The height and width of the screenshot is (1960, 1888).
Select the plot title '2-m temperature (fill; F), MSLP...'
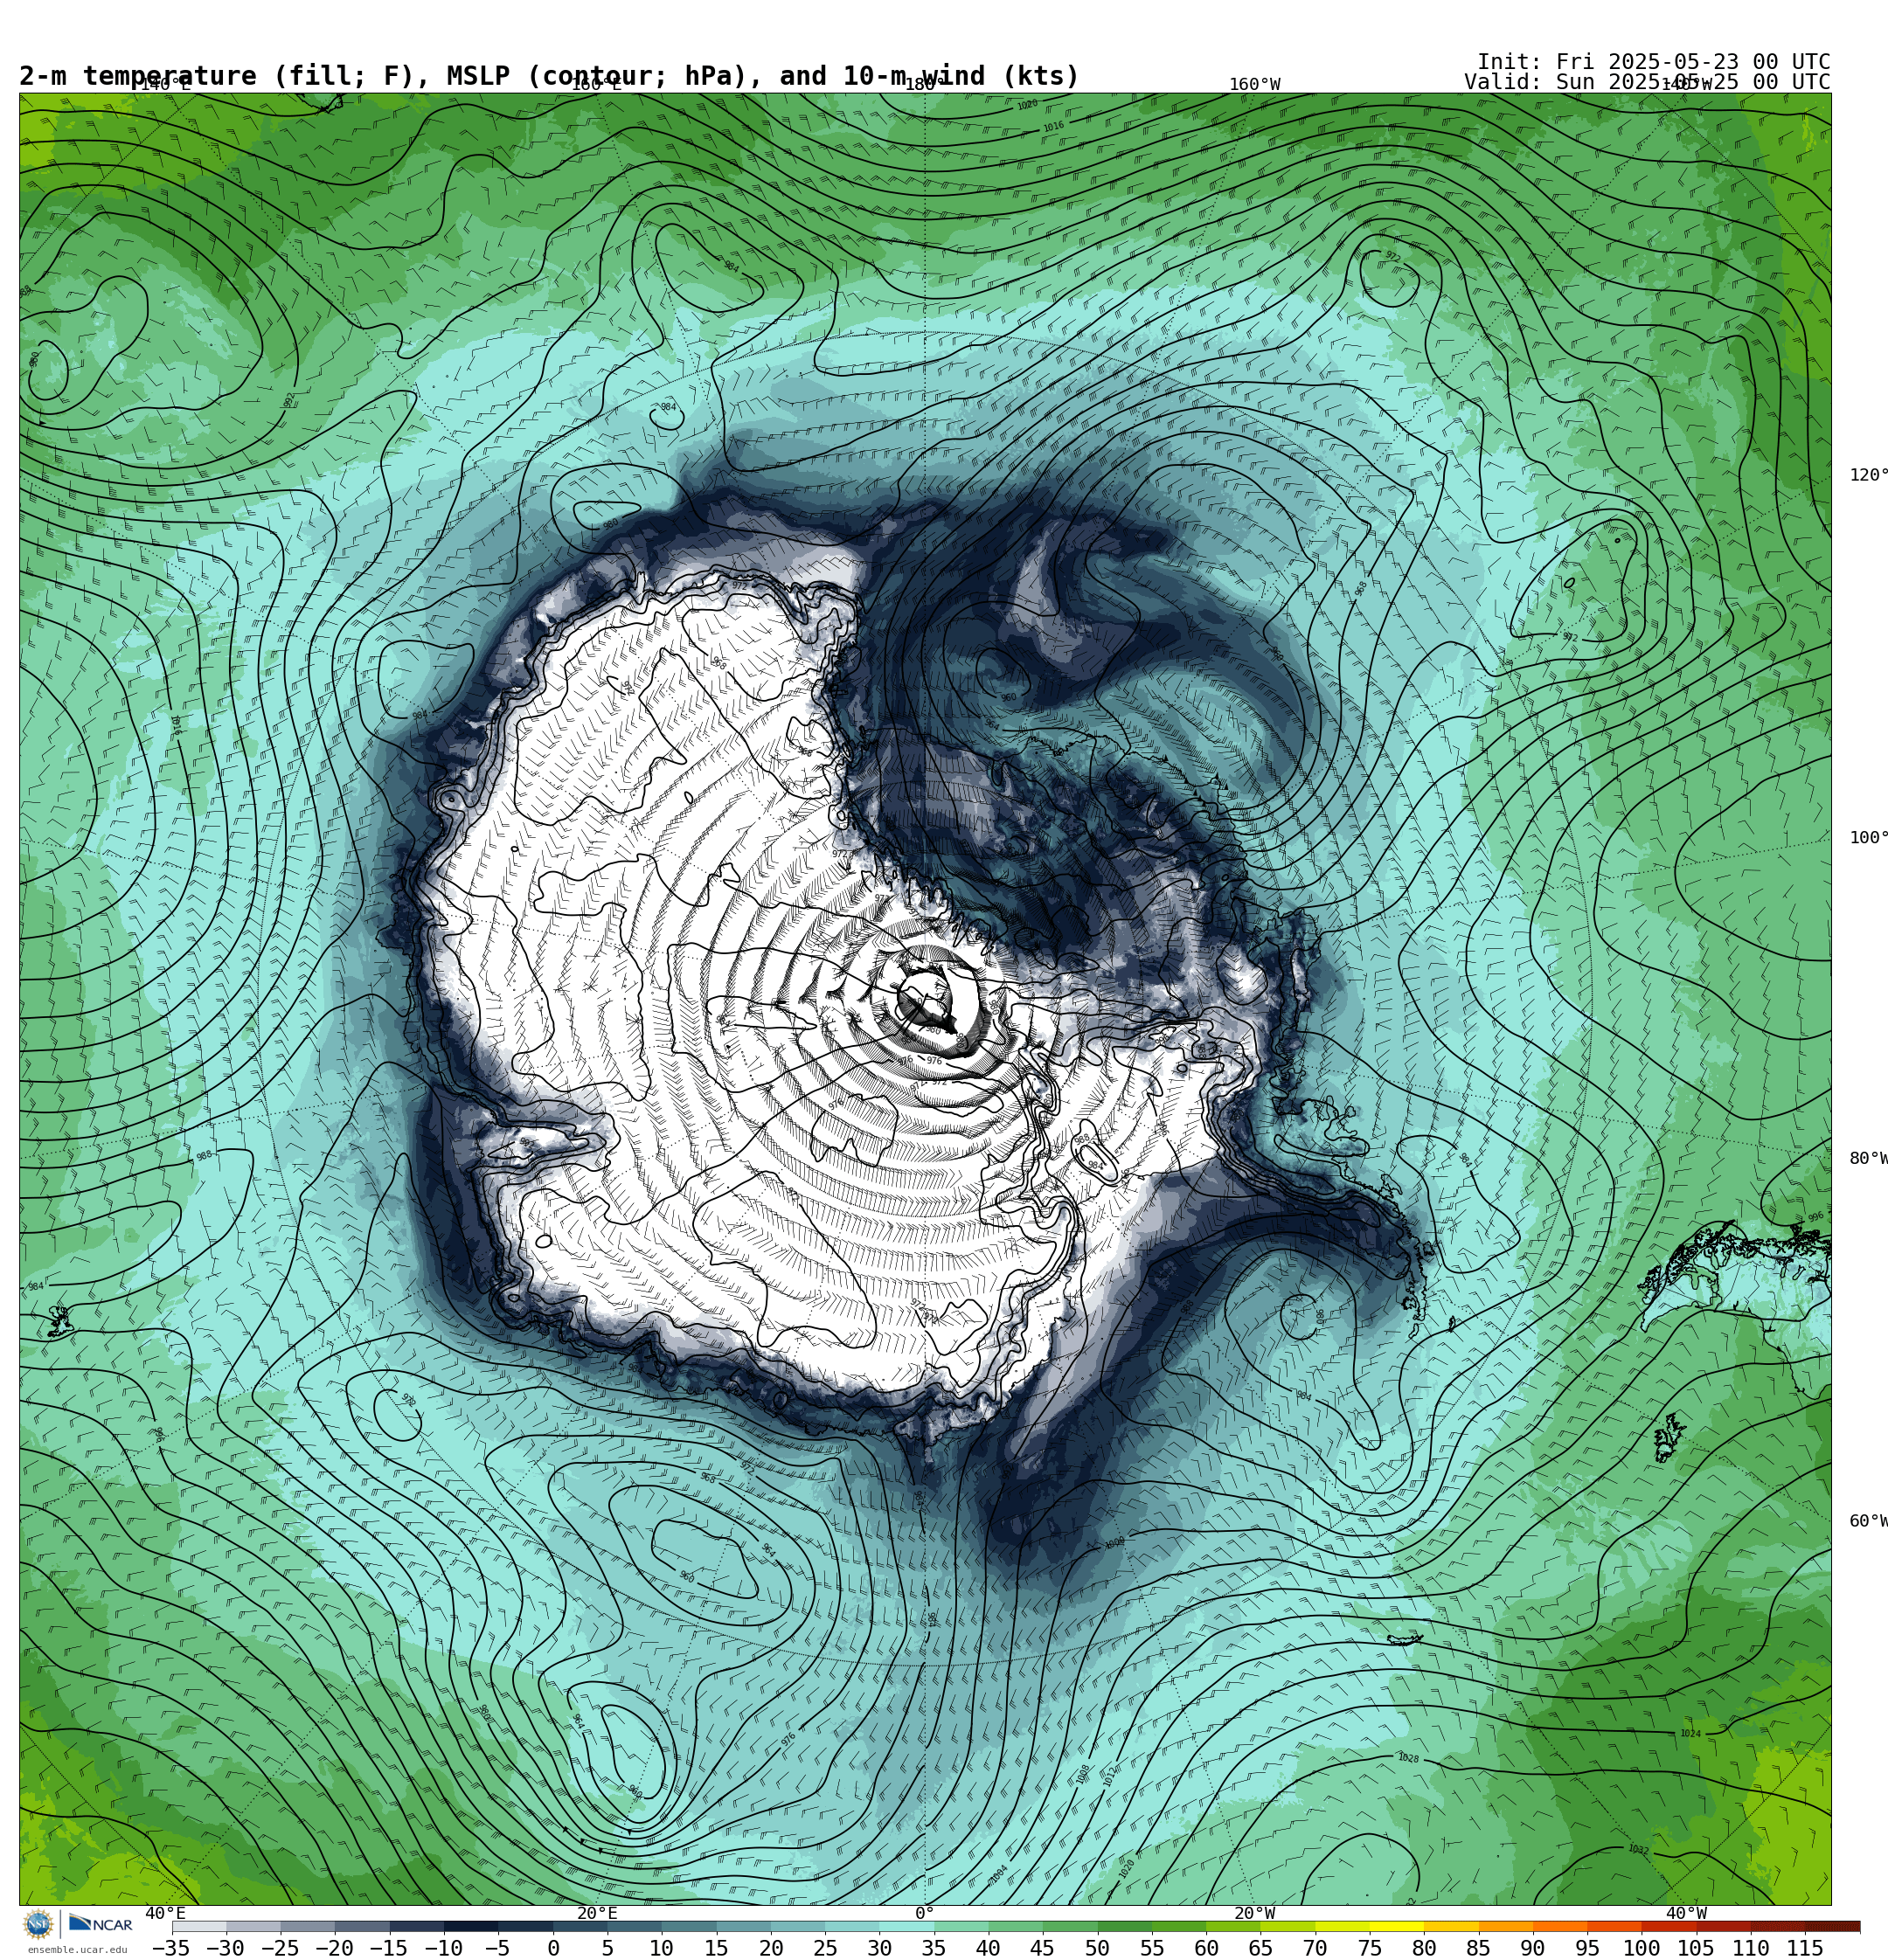click(x=549, y=76)
